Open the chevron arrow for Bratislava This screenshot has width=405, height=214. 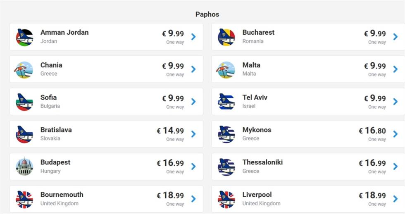coord(193,134)
